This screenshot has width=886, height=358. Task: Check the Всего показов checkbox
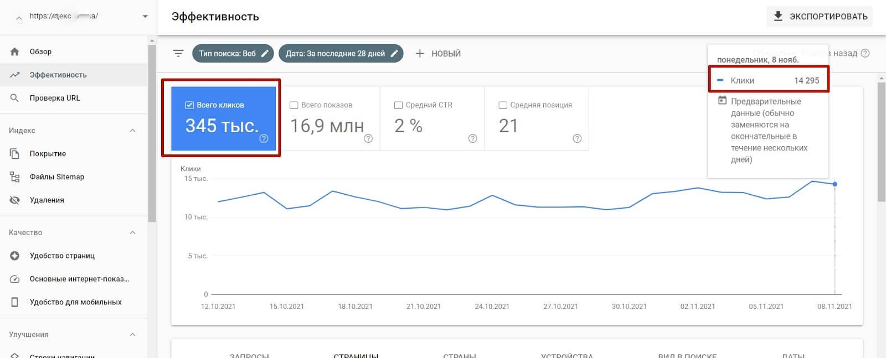click(294, 105)
